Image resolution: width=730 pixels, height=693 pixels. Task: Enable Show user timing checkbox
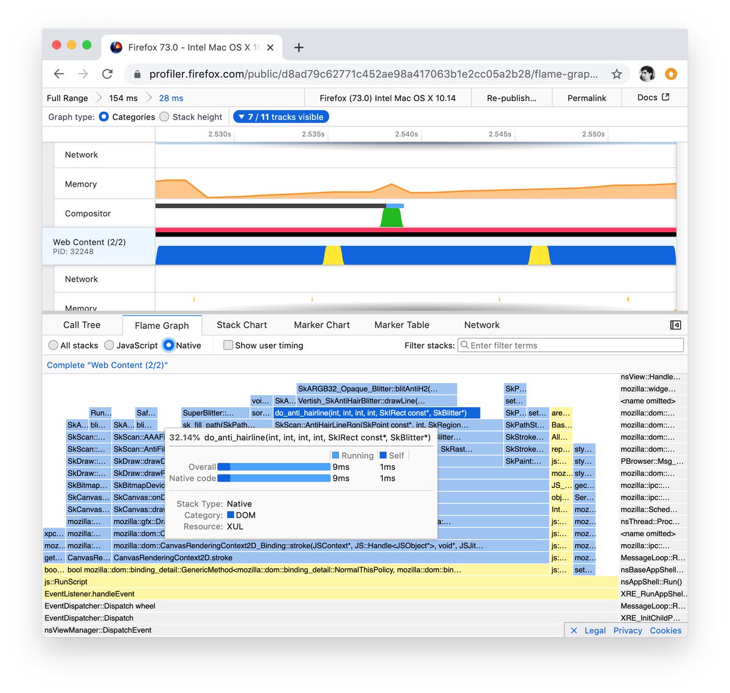click(228, 345)
